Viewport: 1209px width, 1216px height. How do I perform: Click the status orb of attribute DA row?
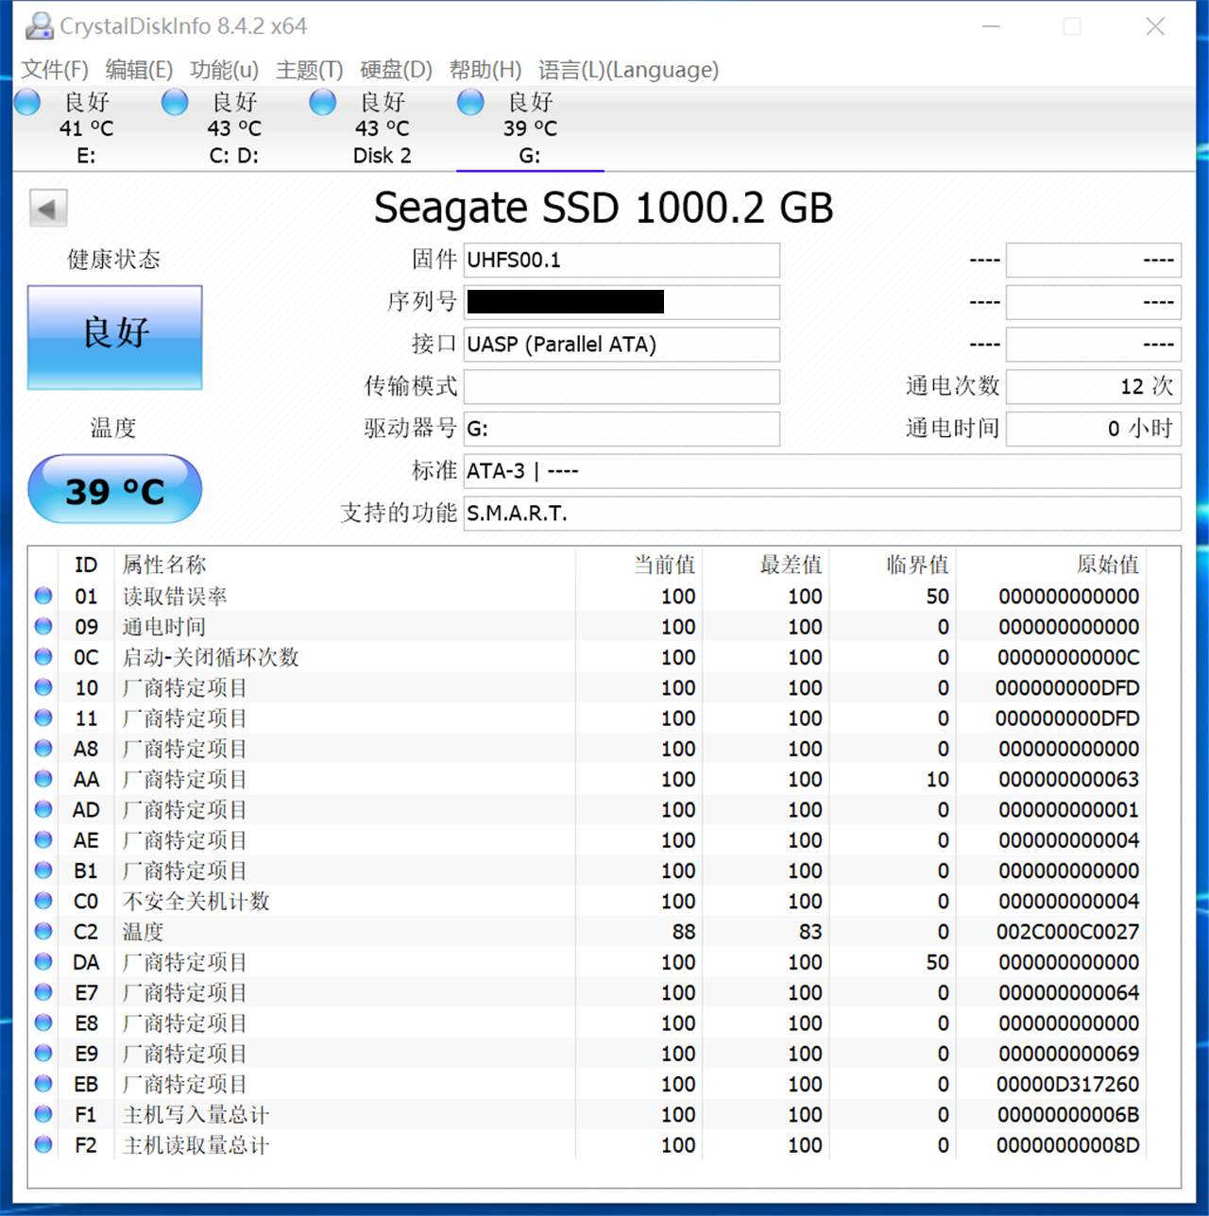click(43, 961)
